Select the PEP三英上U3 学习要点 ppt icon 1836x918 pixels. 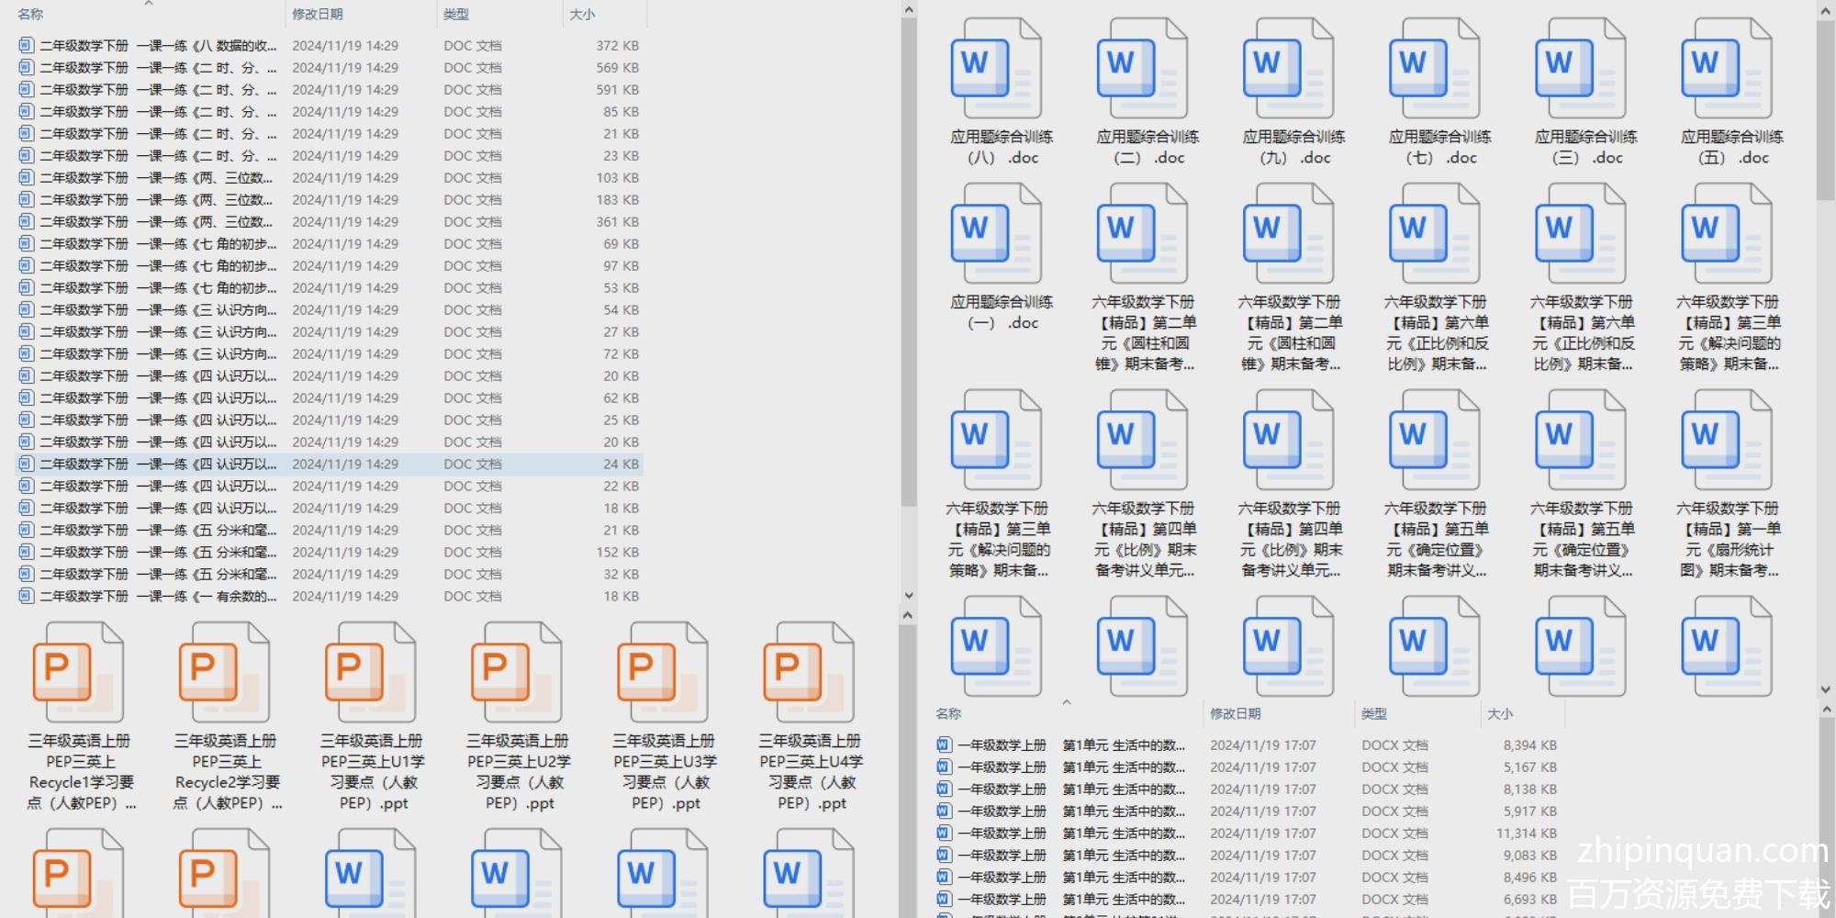click(662, 672)
